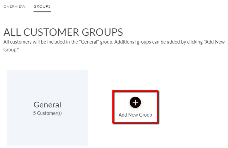
Task: Click the word Group below the plus icon
Action: 146,115
